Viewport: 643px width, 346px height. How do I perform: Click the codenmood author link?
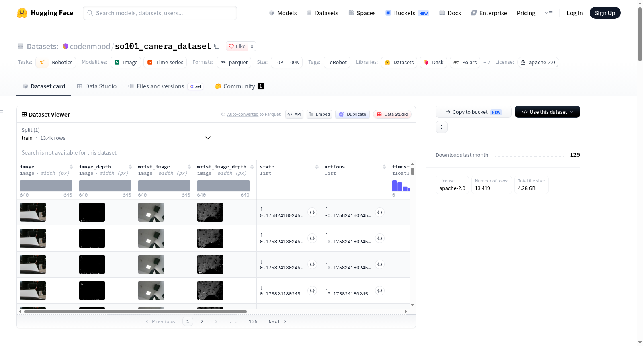click(90, 46)
